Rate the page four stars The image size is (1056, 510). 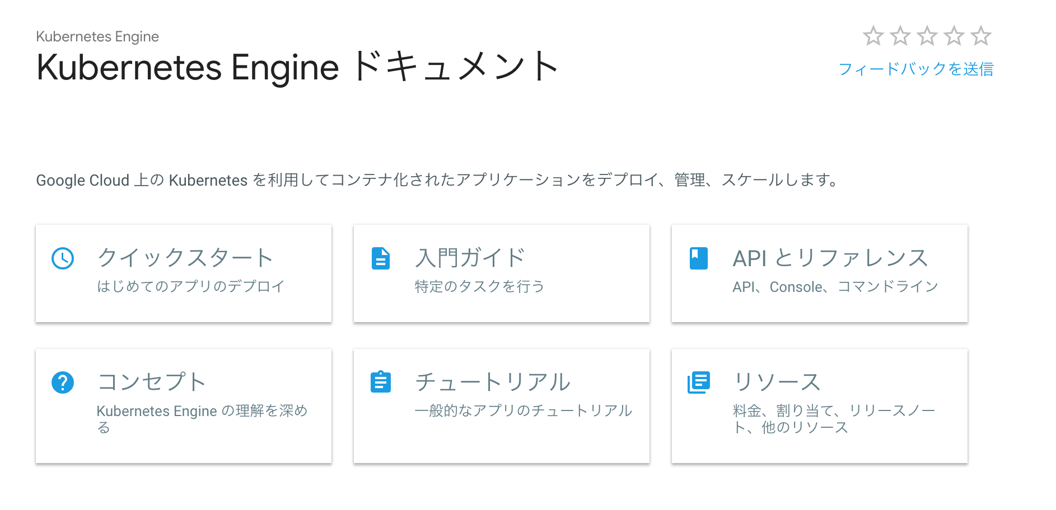(954, 36)
